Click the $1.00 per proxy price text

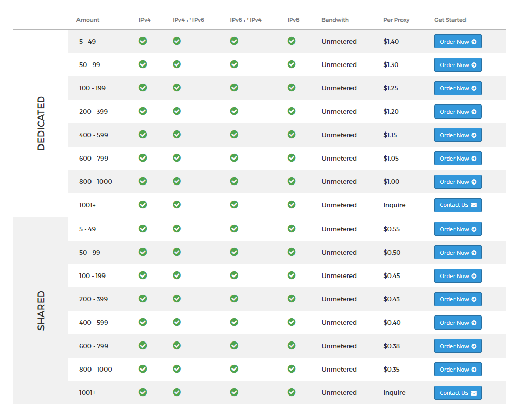point(391,181)
